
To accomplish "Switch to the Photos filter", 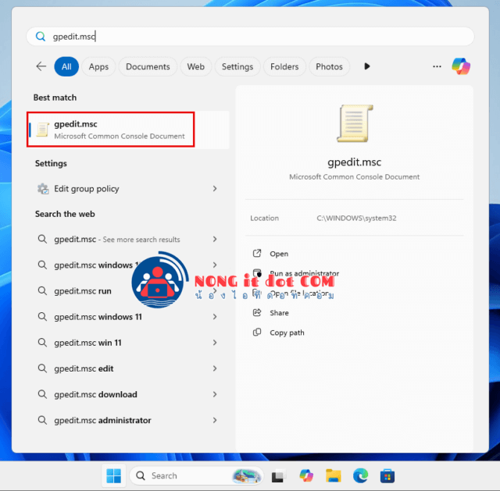I will (329, 66).
